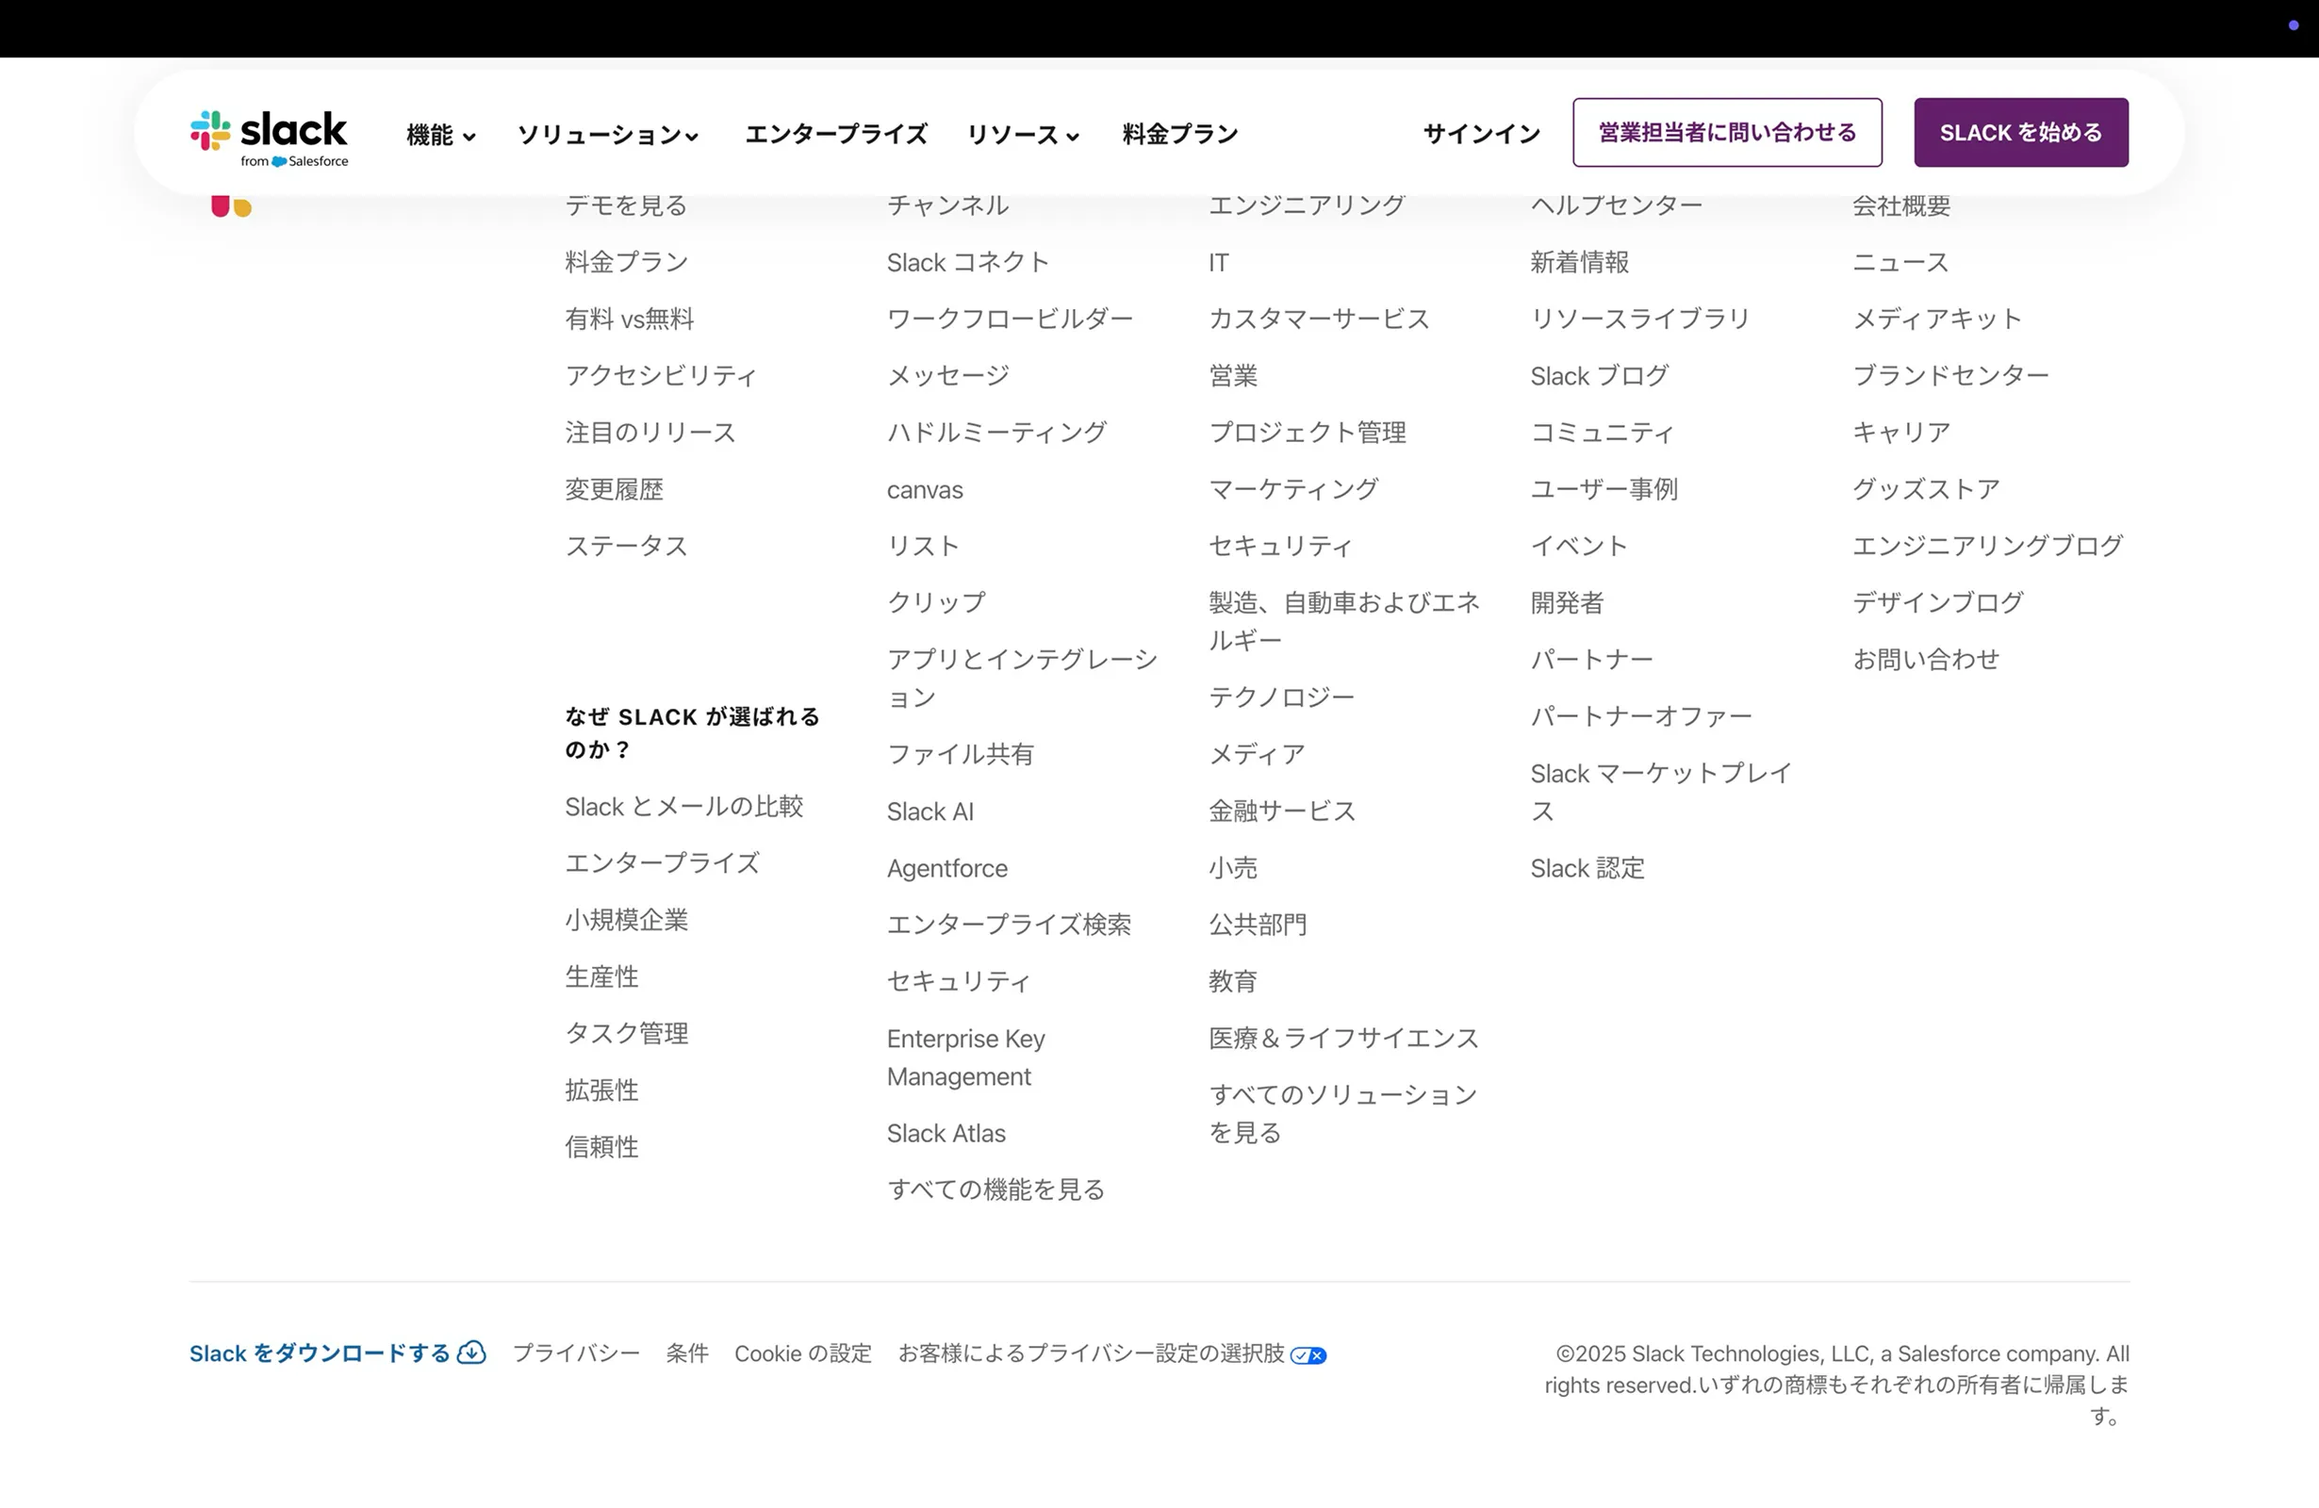This screenshot has width=2319, height=1508.
Task: Expand the ソリューション dropdown menu
Action: 607,135
